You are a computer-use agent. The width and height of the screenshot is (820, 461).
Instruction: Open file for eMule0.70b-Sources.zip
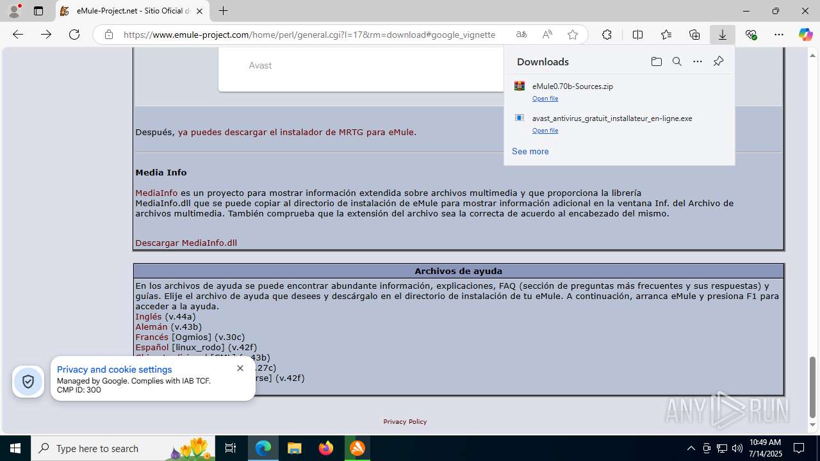tap(545, 99)
